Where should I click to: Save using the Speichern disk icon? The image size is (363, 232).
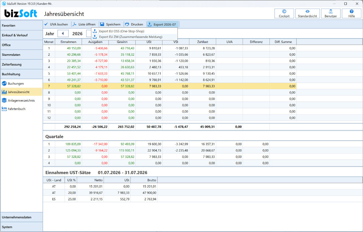coord(111,24)
